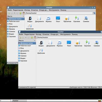Select Музика in the back window sidebar
The height and width of the screenshot is (102, 102).
(x=16, y=29)
